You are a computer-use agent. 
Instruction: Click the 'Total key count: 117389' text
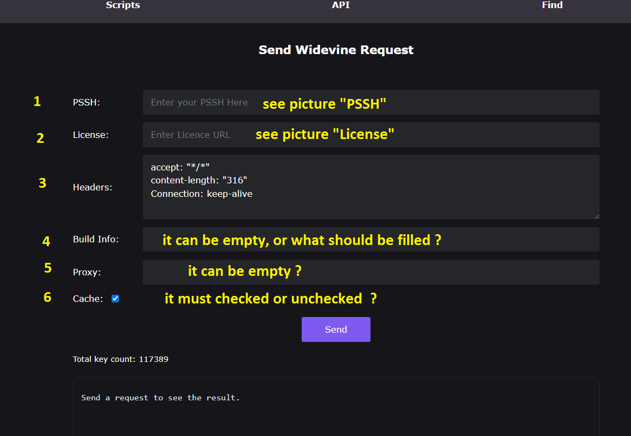(120, 359)
